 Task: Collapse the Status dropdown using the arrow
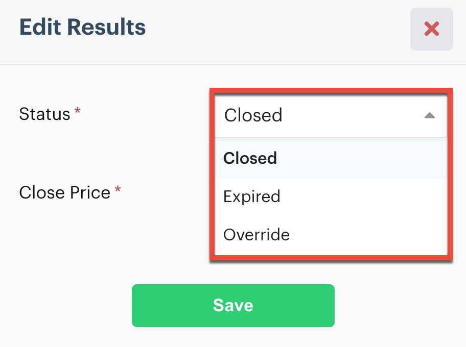coord(429,115)
